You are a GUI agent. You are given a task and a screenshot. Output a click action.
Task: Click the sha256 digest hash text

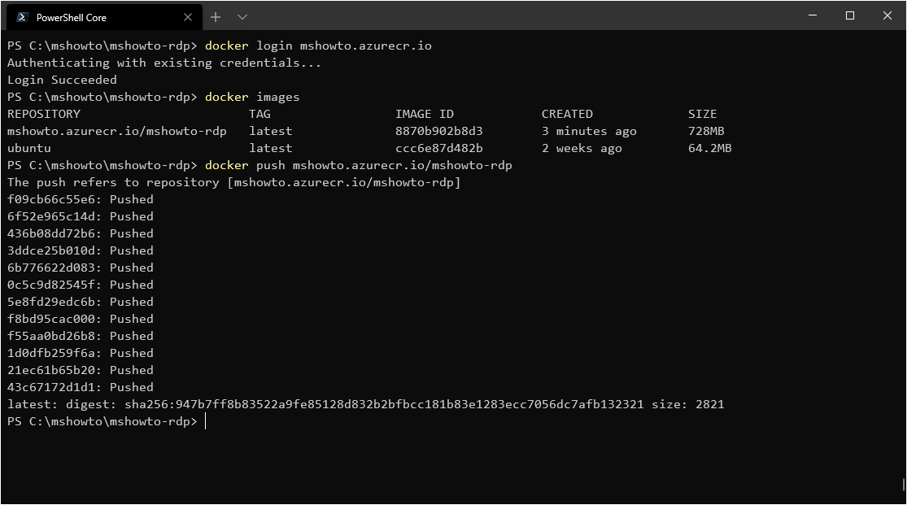click(384, 404)
